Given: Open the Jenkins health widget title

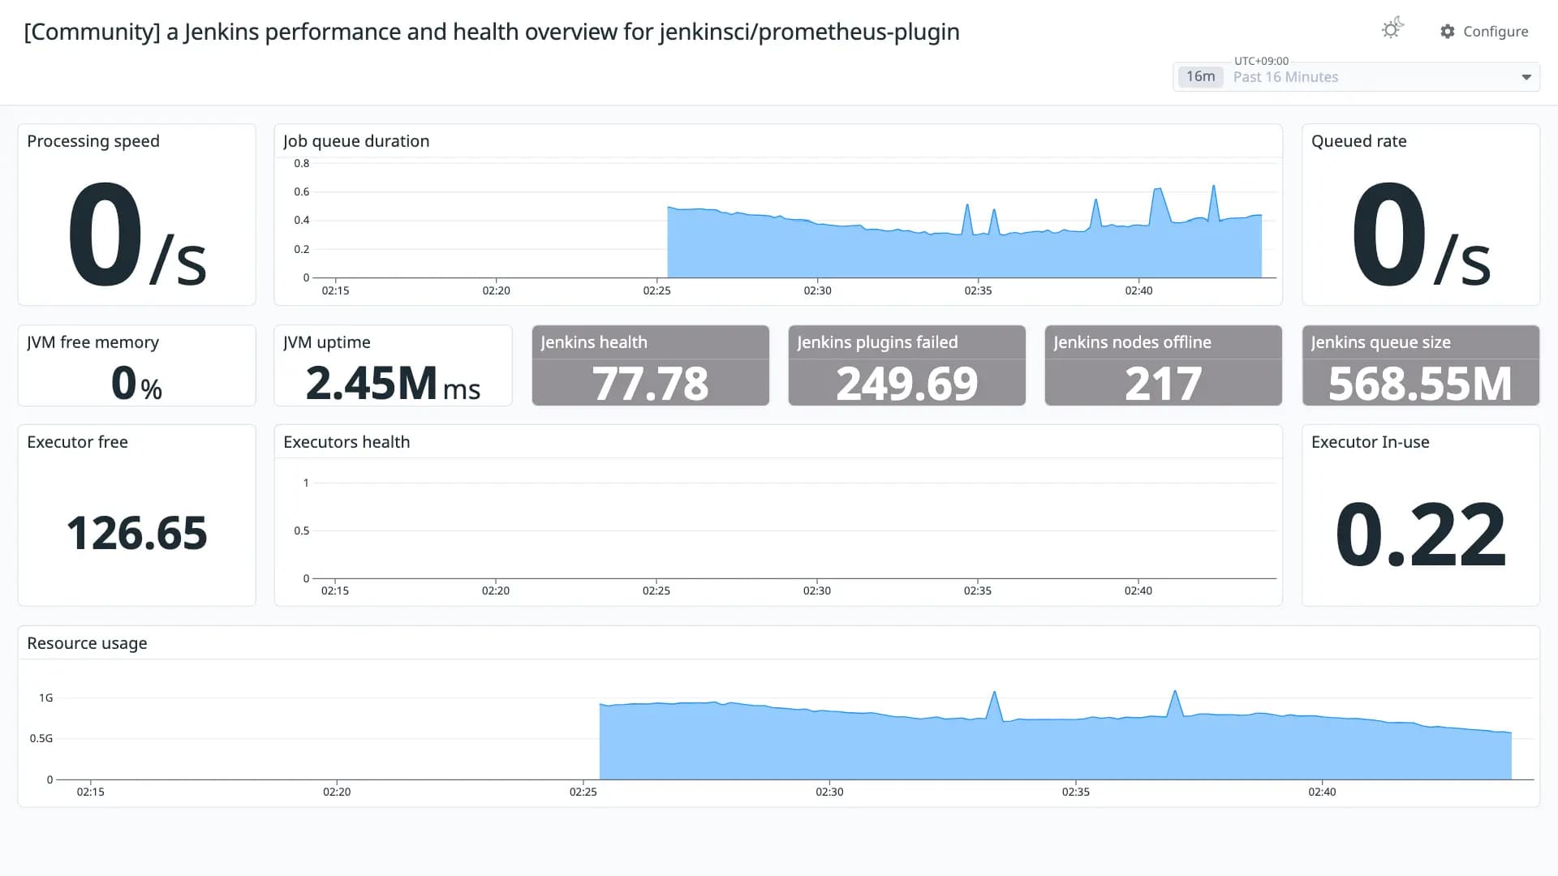Looking at the screenshot, I should pos(594,342).
